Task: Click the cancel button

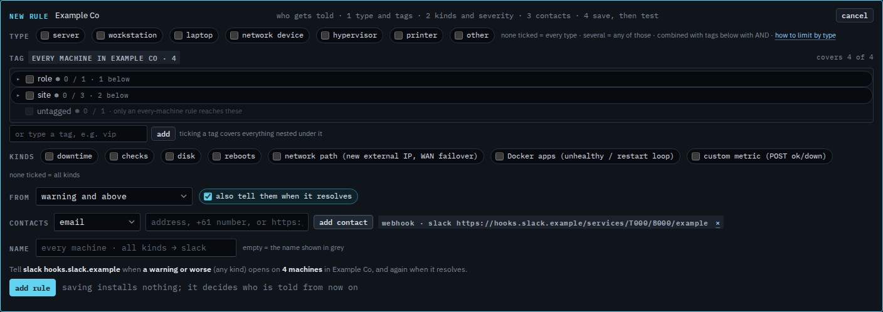Action: 854,16
